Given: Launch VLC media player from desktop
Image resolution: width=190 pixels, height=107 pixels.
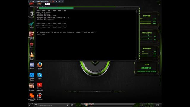Looking at the screenshot, I should pyautogui.click(x=32, y=56).
